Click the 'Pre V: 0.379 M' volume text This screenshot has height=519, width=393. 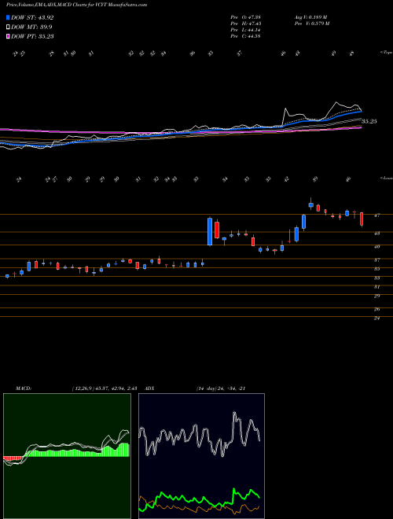click(x=311, y=24)
